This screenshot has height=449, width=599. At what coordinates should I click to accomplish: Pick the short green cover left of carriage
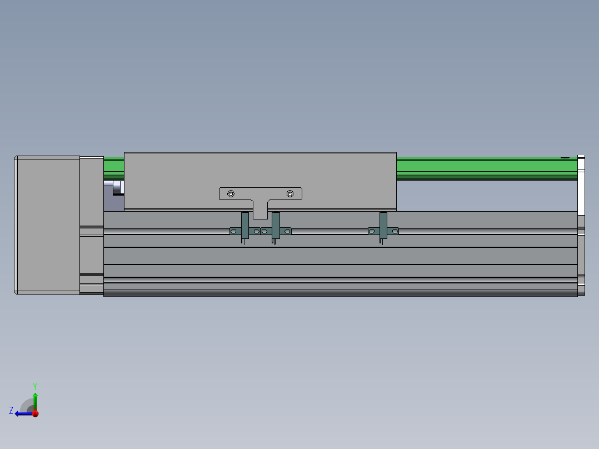click(x=114, y=168)
